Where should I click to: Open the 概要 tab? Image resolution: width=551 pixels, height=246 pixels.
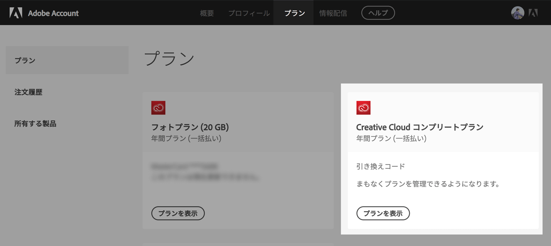pyautogui.click(x=207, y=13)
